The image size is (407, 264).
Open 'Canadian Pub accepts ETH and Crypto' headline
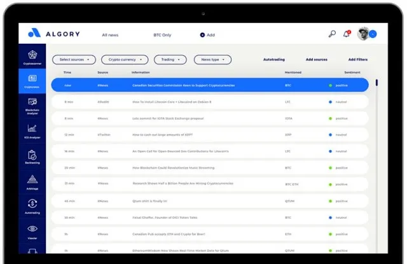169,234
